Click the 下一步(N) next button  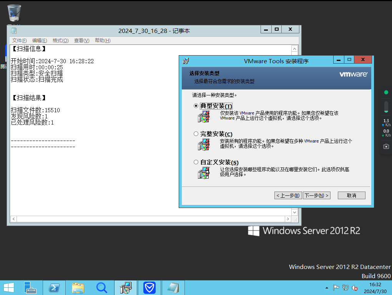coord(317,195)
